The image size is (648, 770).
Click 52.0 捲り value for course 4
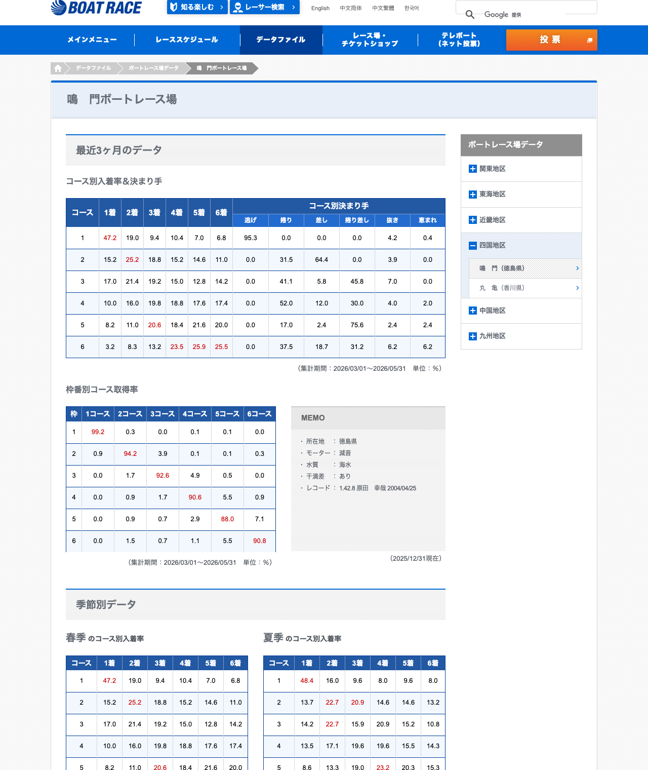[286, 303]
